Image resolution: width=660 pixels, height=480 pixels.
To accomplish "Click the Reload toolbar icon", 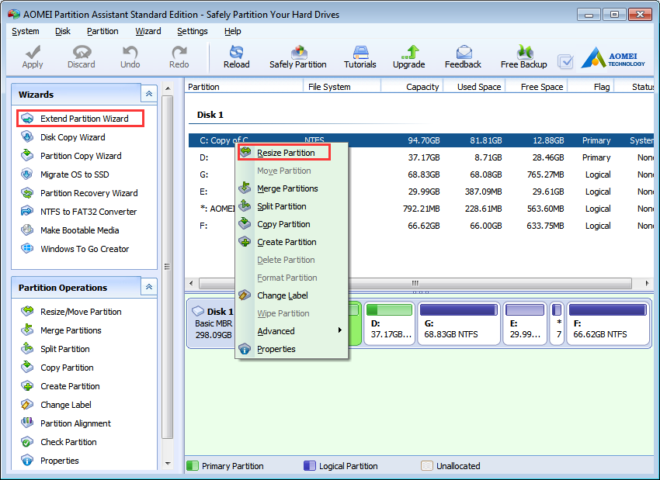I will [x=237, y=57].
